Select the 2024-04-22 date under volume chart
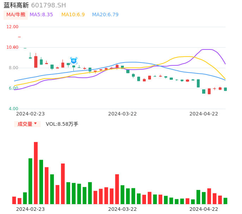This screenshot has height=214, width=242. point(204,209)
